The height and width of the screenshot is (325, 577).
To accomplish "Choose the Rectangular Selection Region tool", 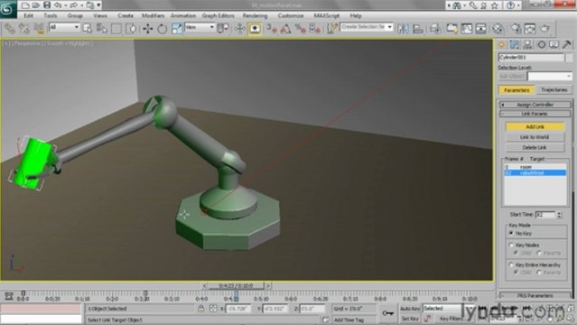I will point(116,28).
